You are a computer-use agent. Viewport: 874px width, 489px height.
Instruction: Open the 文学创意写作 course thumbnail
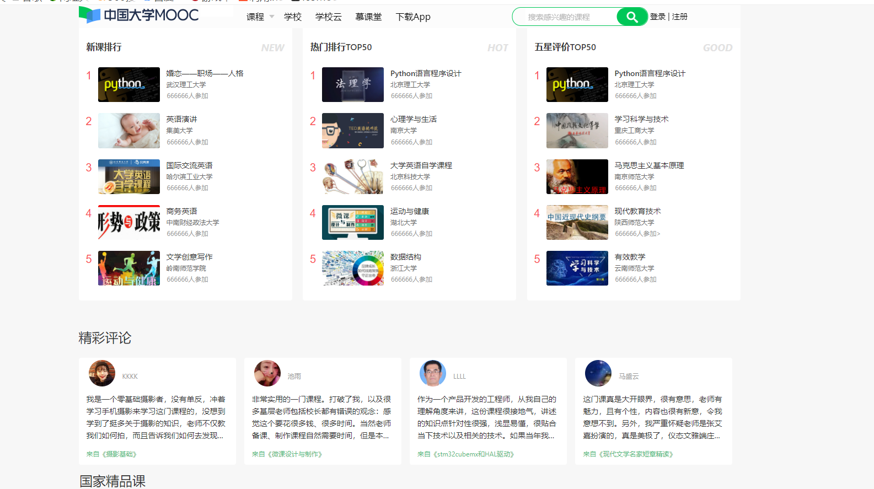(129, 268)
